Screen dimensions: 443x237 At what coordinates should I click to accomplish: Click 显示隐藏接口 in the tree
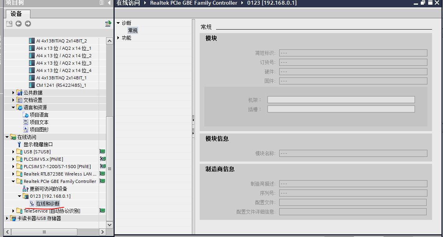[x=38, y=144]
